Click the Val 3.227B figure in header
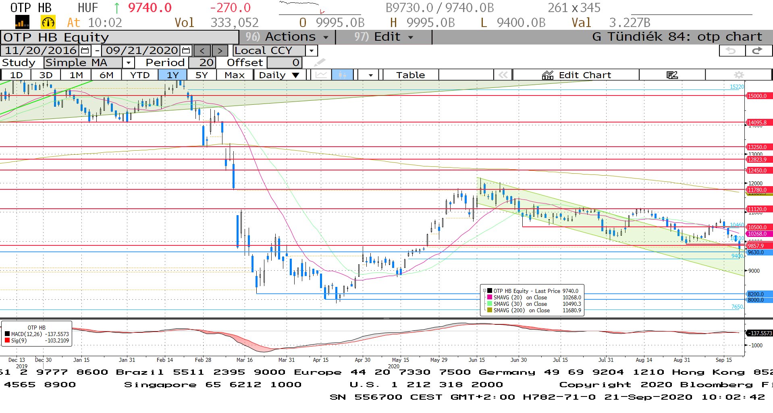The image size is (773, 413). (611, 23)
